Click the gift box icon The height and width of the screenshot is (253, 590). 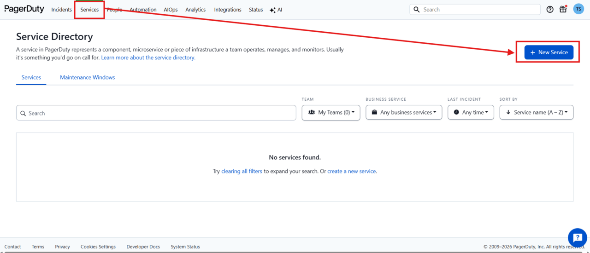(x=563, y=9)
